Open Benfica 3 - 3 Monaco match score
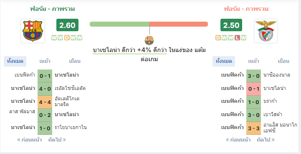The width and height of the screenshot is (301, 154). [253, 128]
